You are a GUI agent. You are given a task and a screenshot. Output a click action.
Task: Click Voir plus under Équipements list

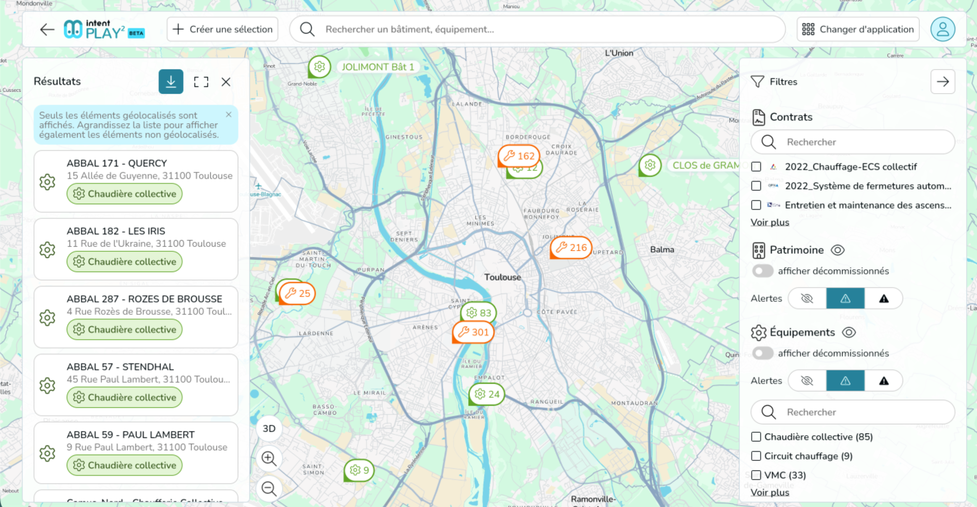click(x=770, y=493)
